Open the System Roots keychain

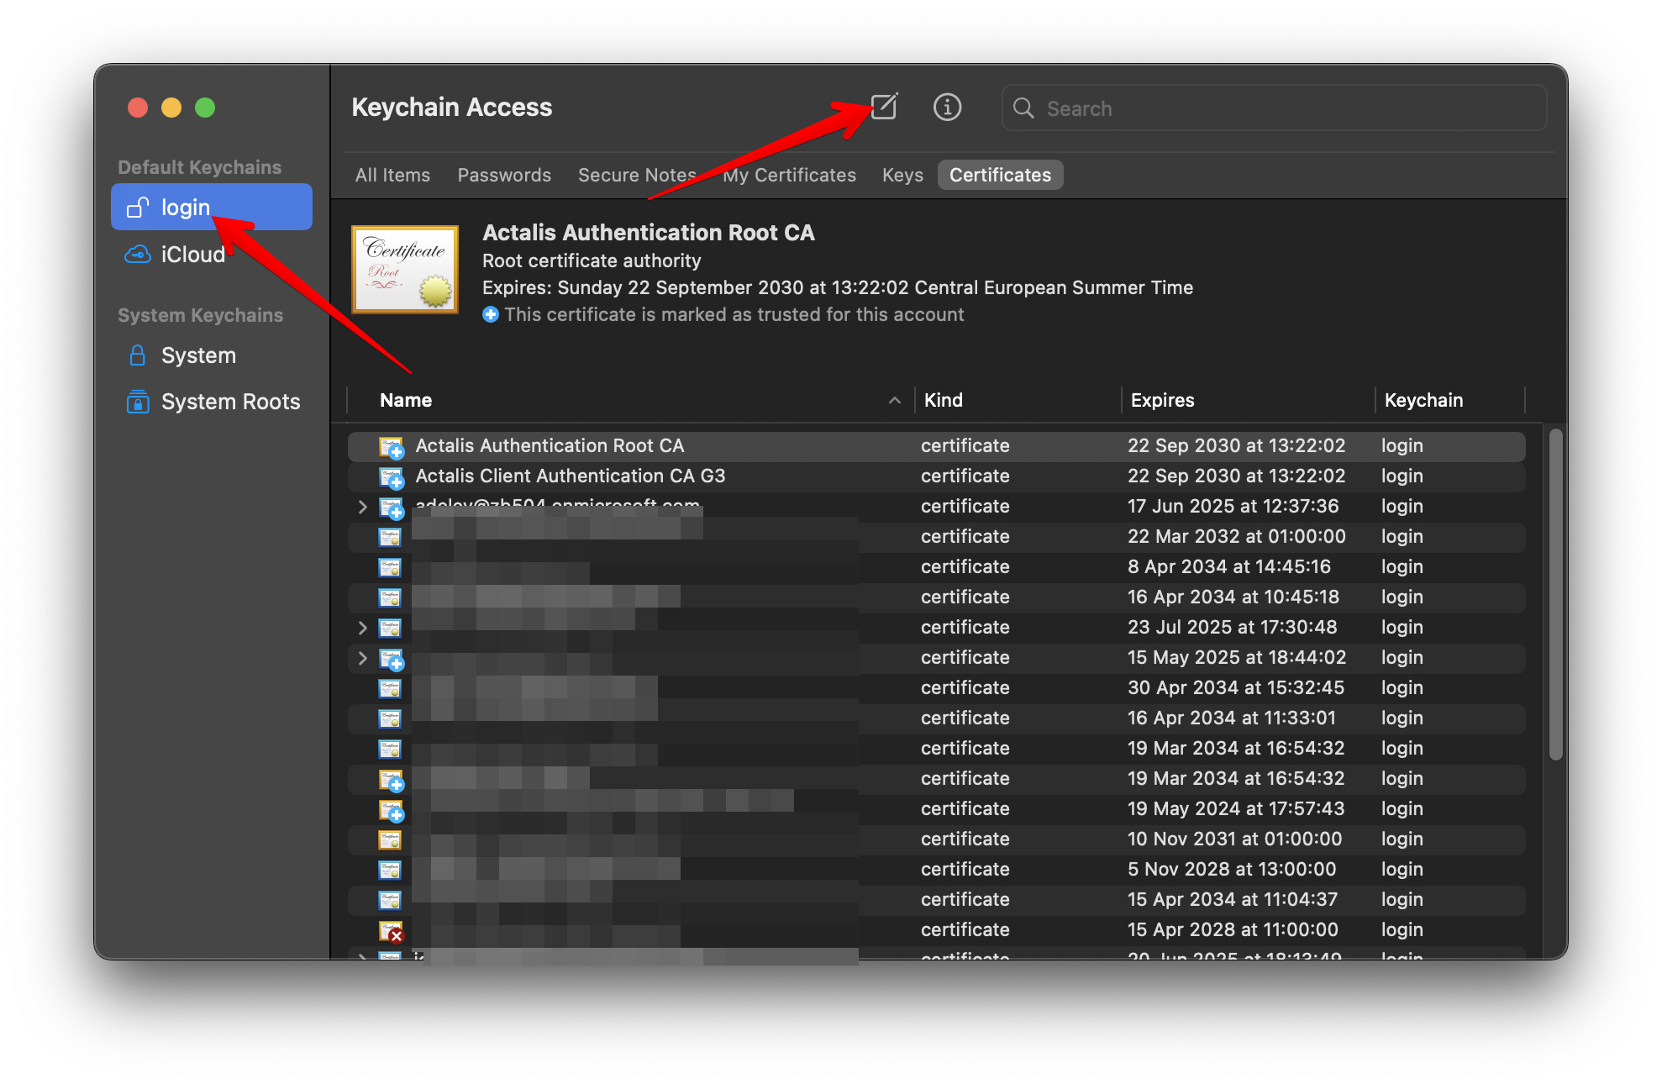229,402
